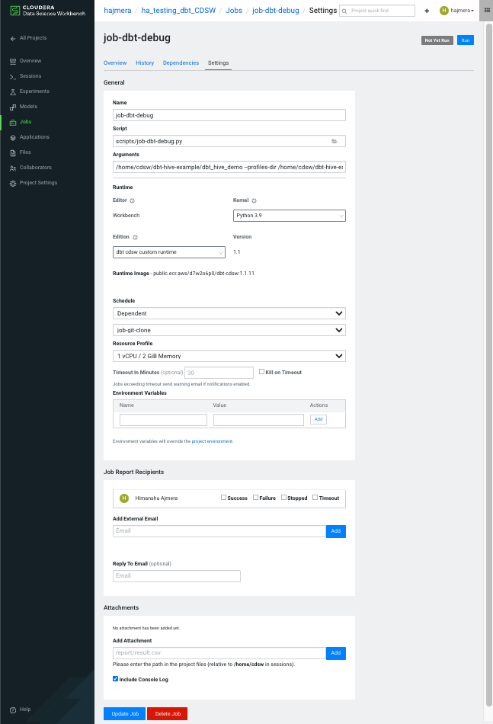The height and width of the screenshot is (724, 493).
Task: Click the Update Job button
Action: tap(124, 714)
